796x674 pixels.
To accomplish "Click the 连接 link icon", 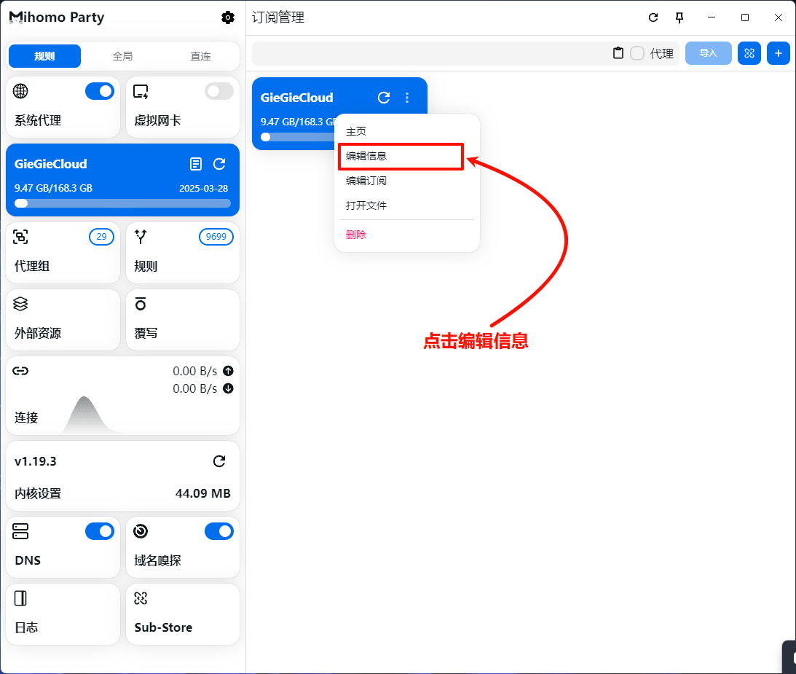I will pos(20,371).
